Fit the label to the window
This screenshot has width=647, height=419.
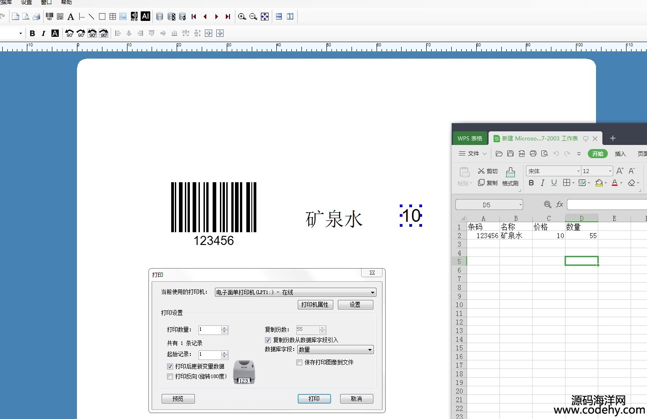point(265,16)
